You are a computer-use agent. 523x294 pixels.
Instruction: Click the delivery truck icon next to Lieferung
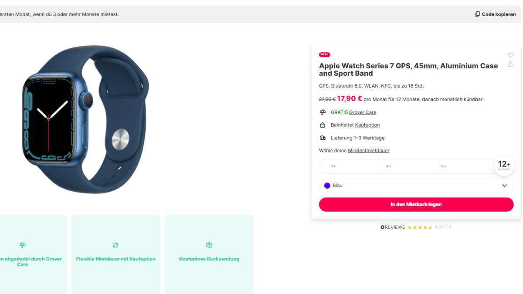click(322, 138)
